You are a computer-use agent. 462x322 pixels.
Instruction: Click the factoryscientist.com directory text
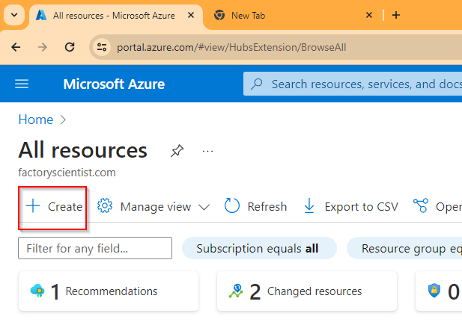coord(67,173)
